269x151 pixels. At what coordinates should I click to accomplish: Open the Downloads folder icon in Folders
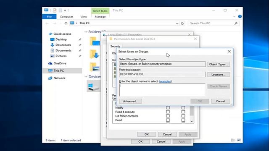[x=95, y=54]
